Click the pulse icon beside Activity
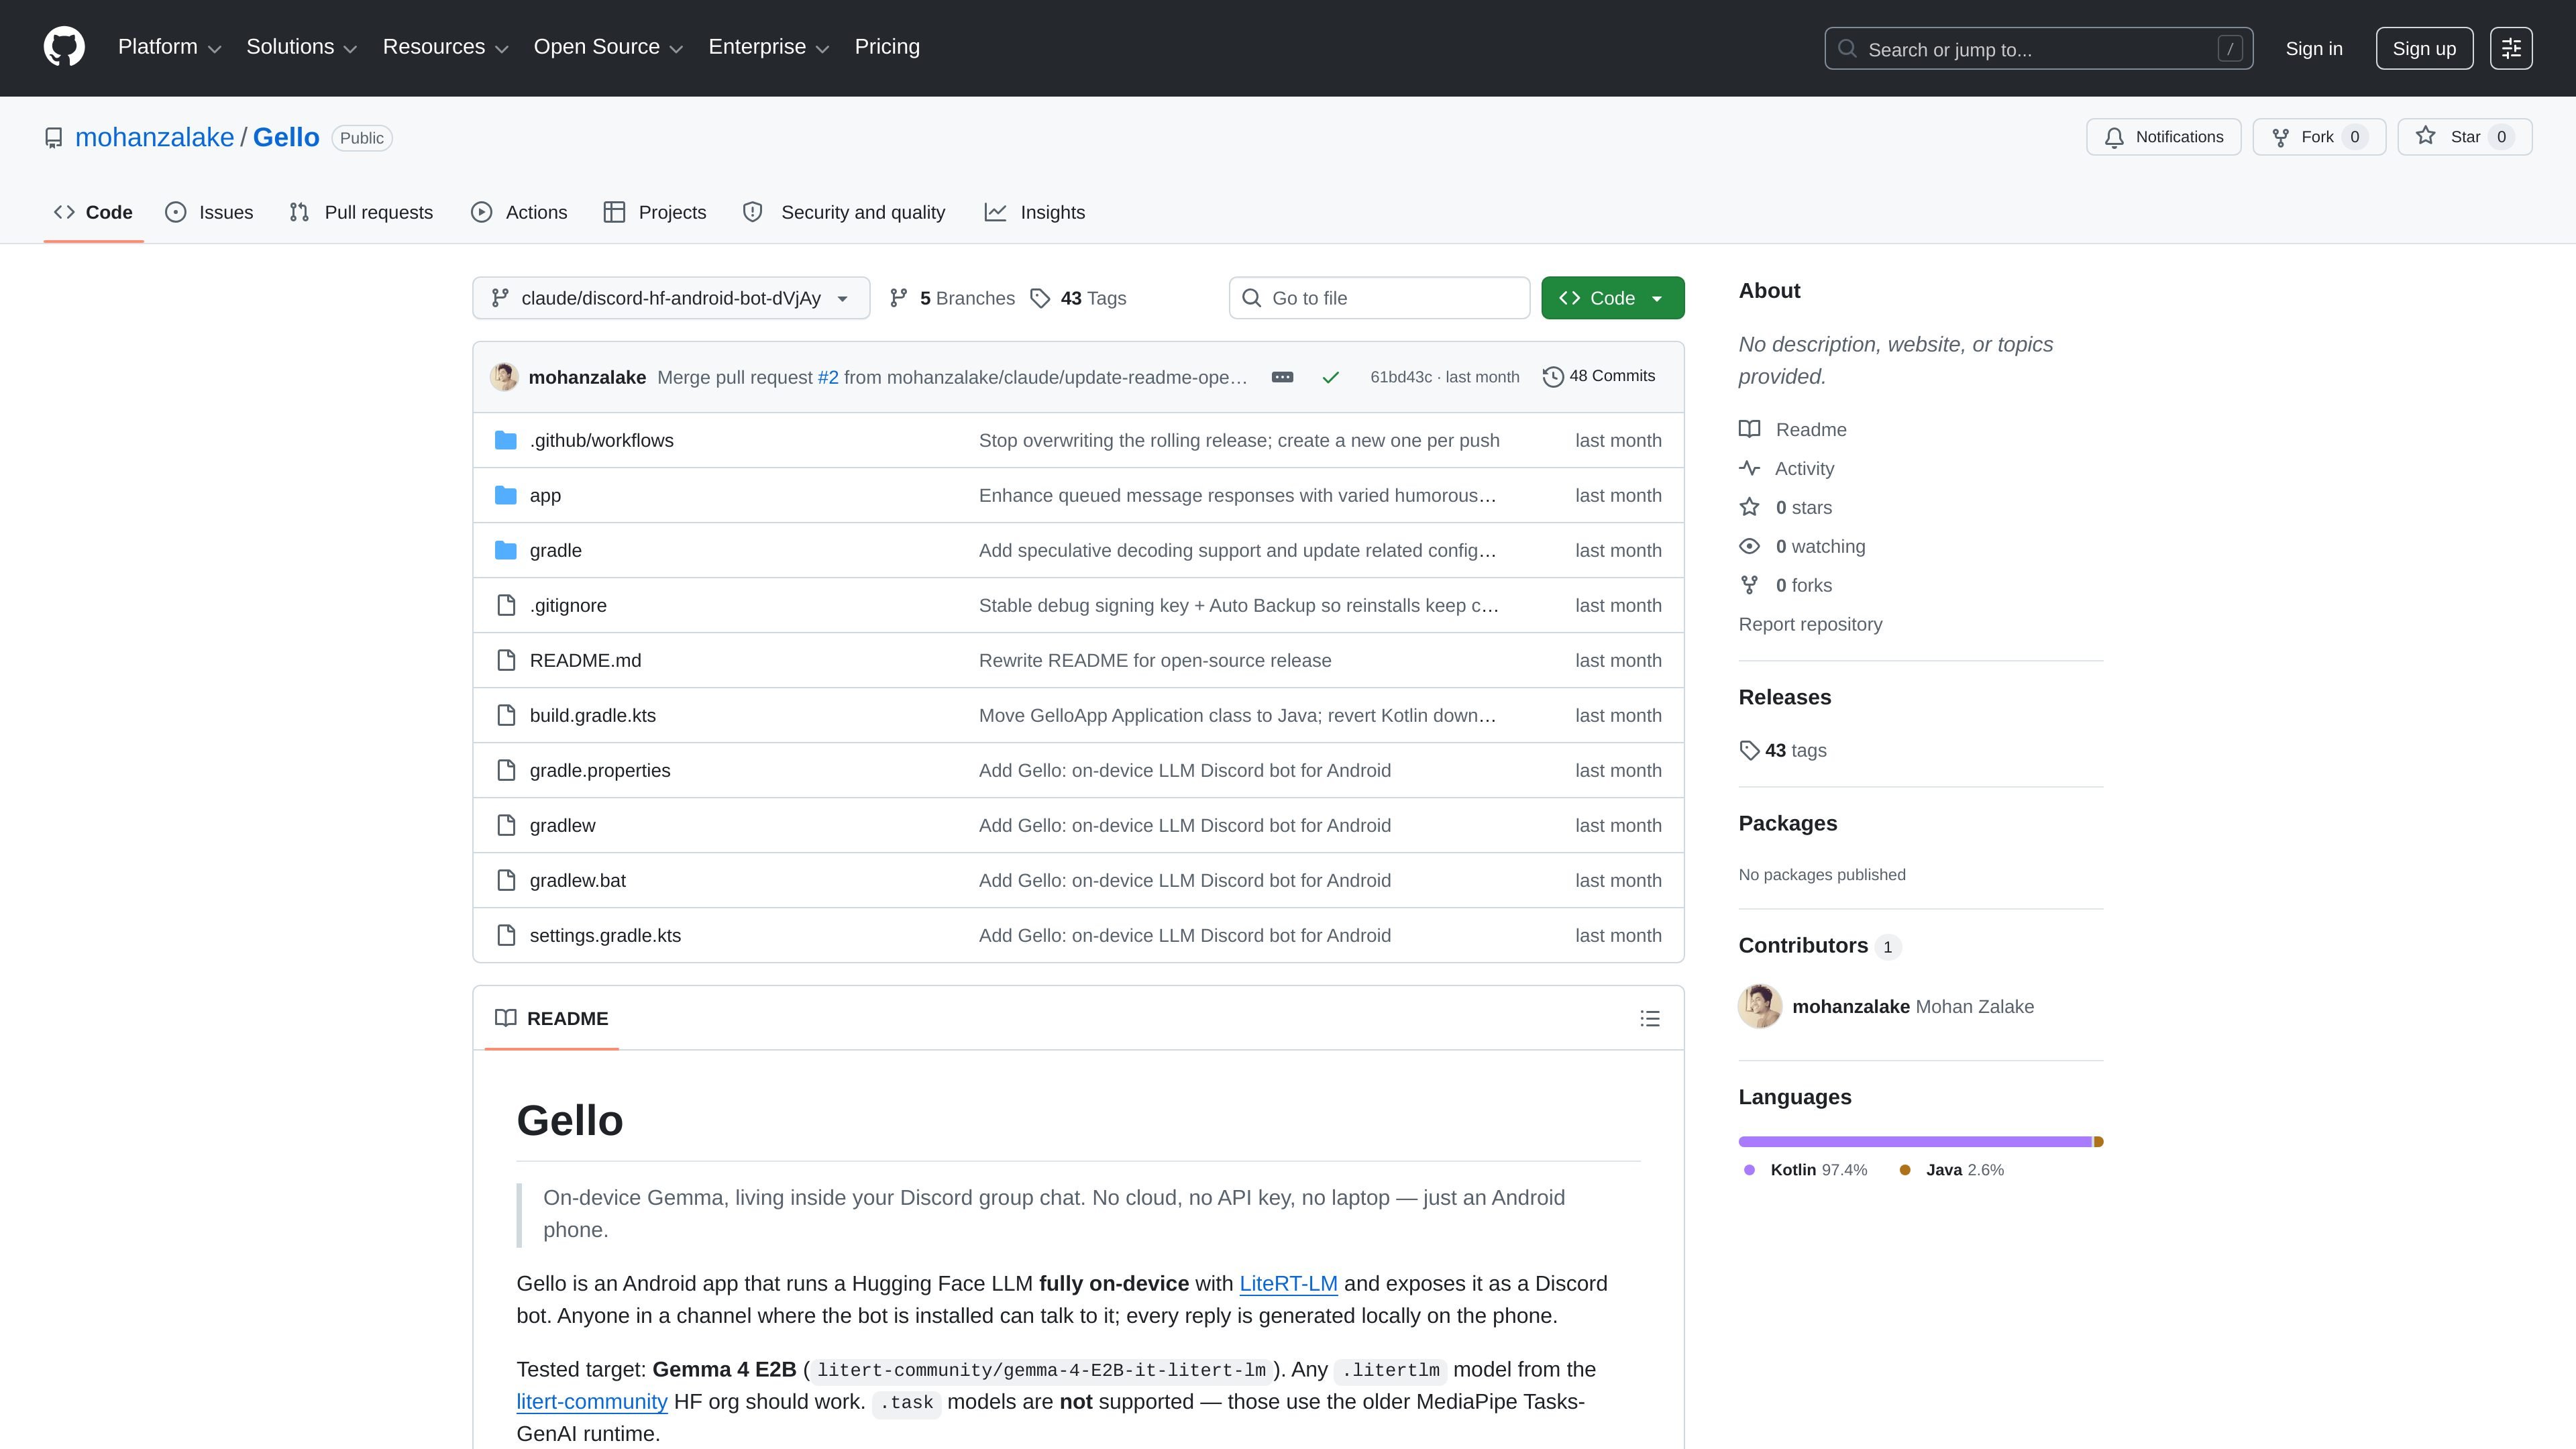 point(1749,468)
